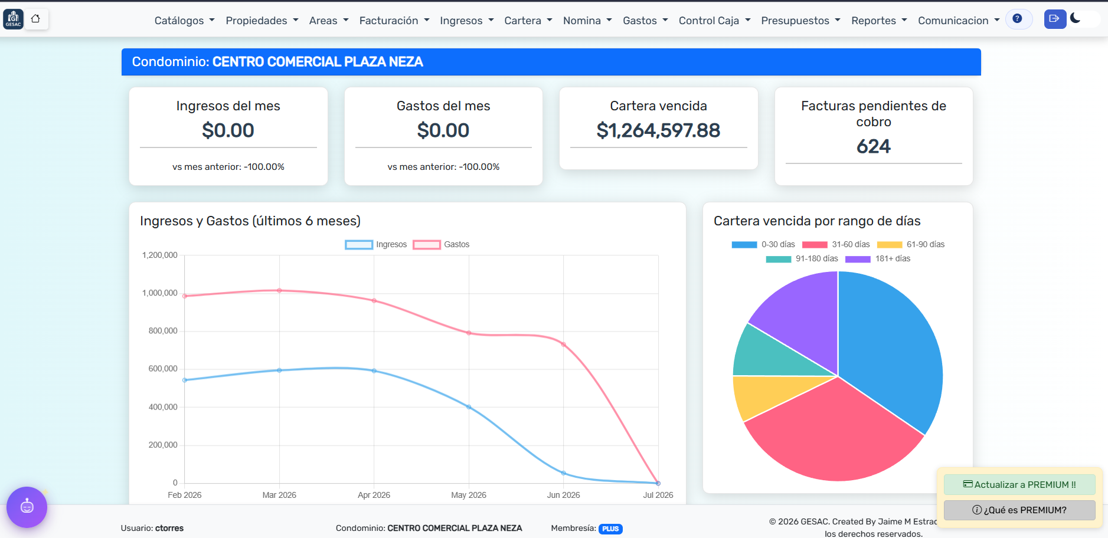Open Catálogos dropdown menu

(184, 21)
